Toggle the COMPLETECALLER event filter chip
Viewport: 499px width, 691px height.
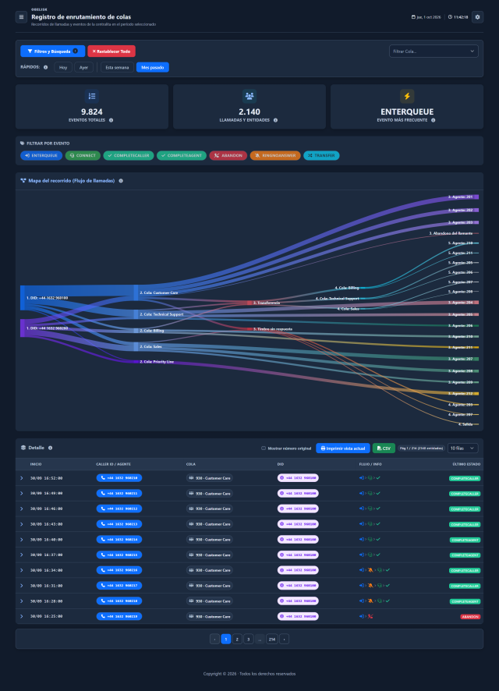[x=129, y=155]
